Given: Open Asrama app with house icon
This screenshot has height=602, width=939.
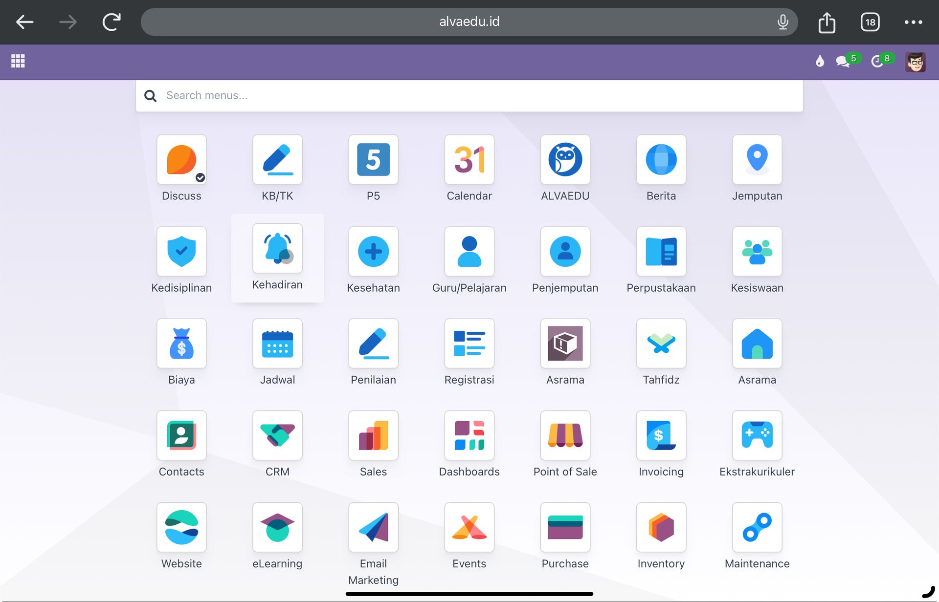Looking at the screenshot, I should 757,344.
